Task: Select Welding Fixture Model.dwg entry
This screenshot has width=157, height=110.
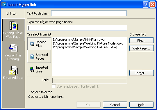Action: pyautogui.click(x=88, y=43)
